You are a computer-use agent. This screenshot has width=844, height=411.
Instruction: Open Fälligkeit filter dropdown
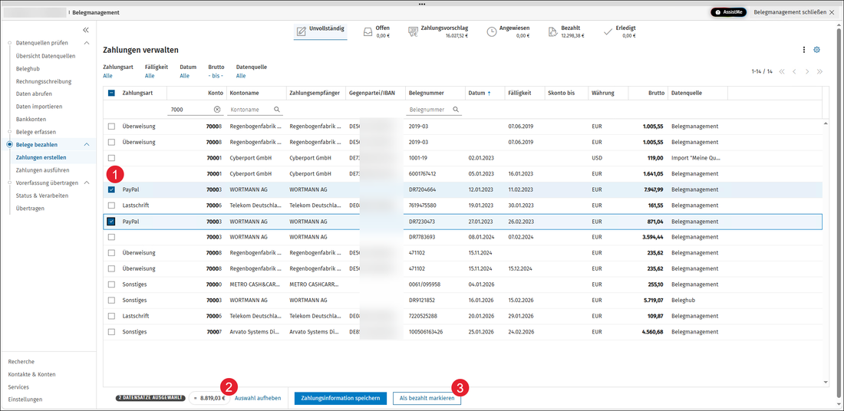150,76
